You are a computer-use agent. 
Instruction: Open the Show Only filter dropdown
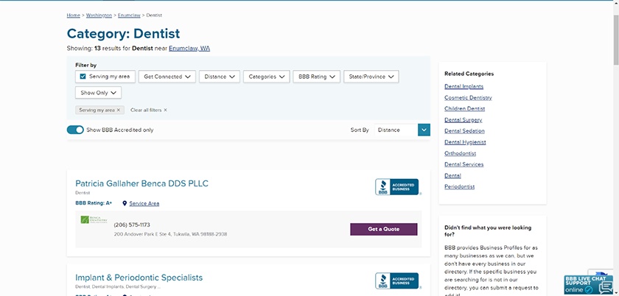click(98, 93)
